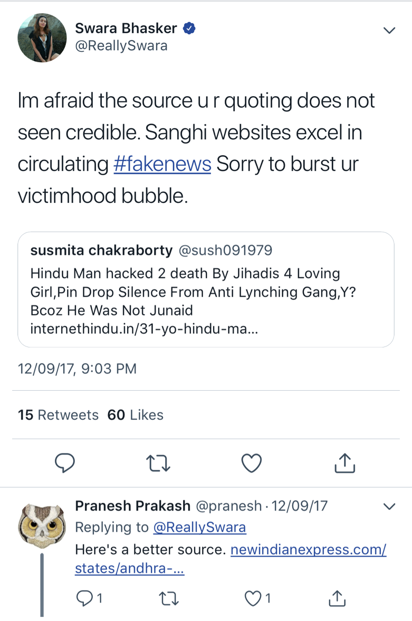Open the #fakenews hashtag
412x621 pixels.
click(x=162, y=164)
